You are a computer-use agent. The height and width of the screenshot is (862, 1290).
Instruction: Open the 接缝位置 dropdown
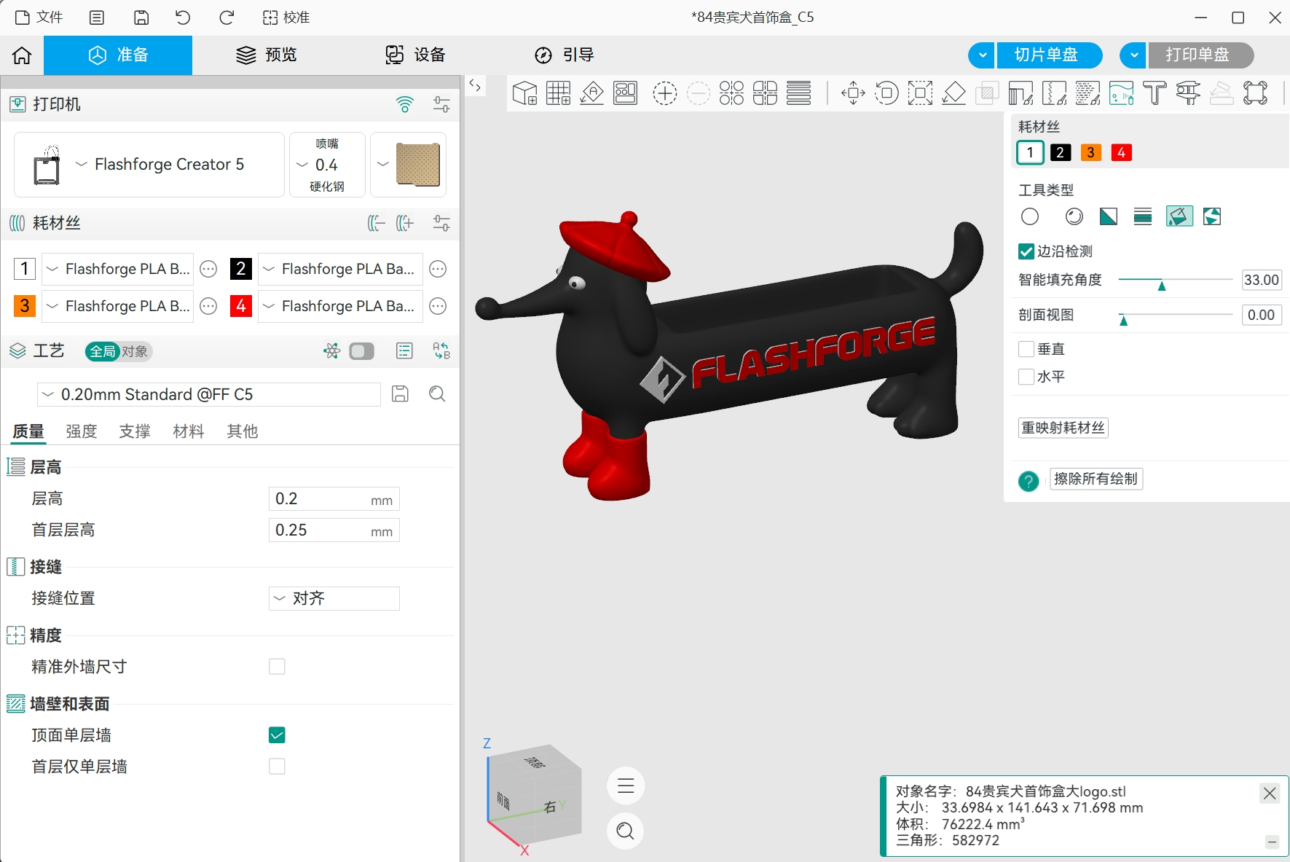coord(334,598)
